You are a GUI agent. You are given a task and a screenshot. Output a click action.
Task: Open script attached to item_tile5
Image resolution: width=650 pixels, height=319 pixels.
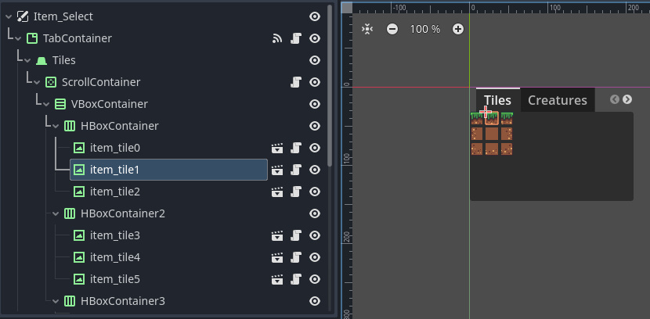295,280
